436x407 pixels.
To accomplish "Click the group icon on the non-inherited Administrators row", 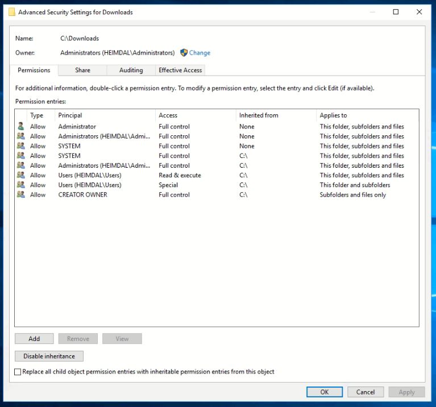I will [x=21, y=136].
